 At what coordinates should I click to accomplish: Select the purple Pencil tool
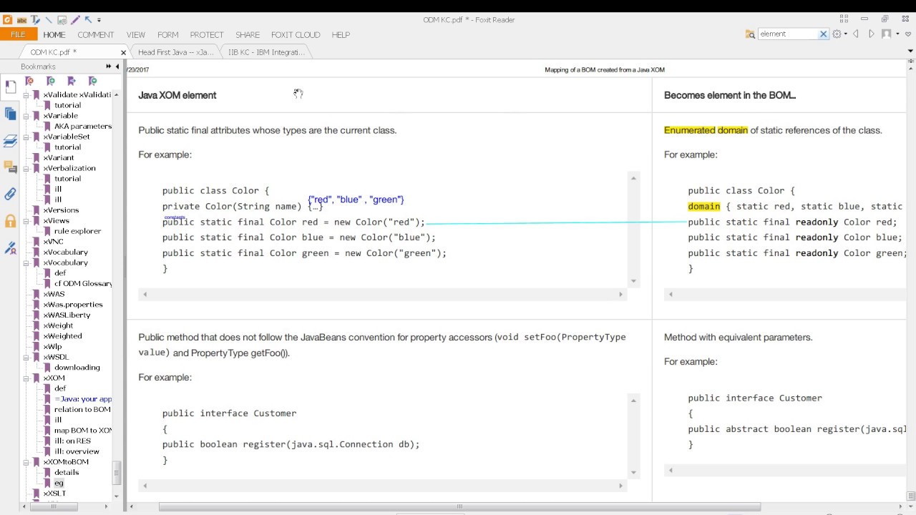point(75,20)
